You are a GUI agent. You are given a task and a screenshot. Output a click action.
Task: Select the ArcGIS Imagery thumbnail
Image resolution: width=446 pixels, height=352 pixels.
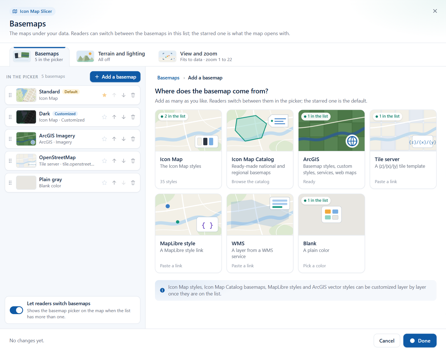pos(26,139)
